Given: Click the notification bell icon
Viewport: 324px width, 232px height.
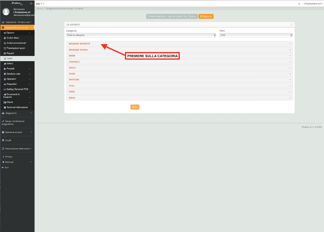Looking at the screenshot, I should pos(299,3).
